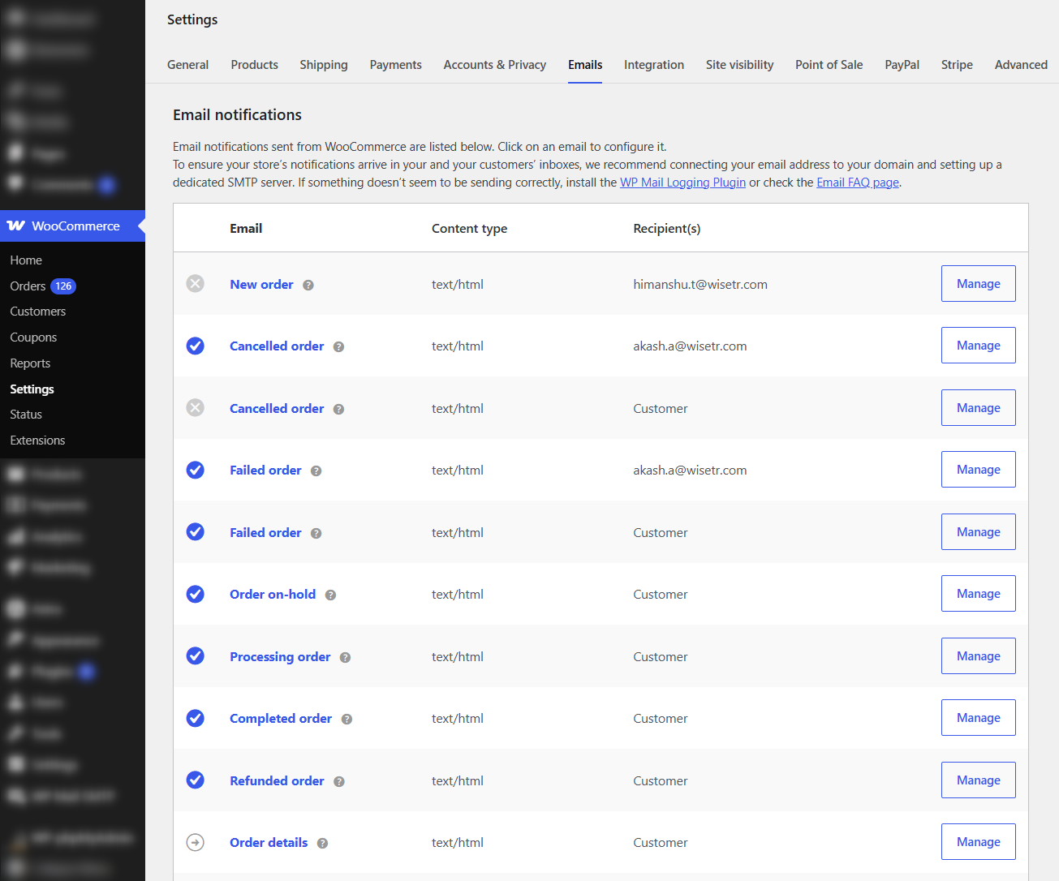The image size is (1059, 881).
Task: Switch to the Products tab
Action: tap(254, 65)
